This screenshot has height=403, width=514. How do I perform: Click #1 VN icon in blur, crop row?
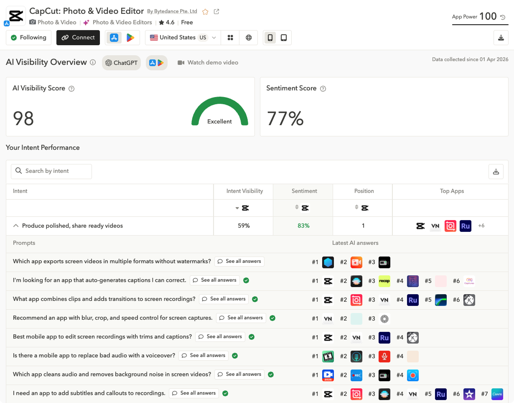pyautogui.click(x=328, y=319)
